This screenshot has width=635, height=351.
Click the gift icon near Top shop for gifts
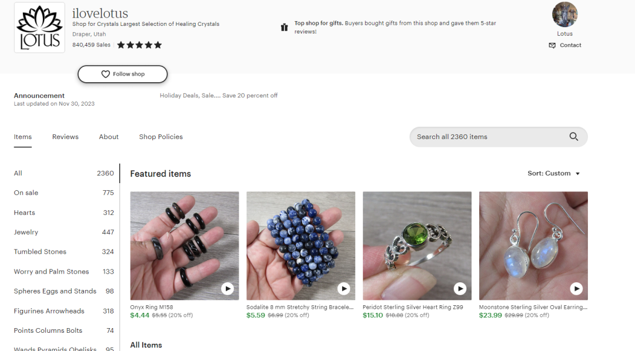point(284,26)
